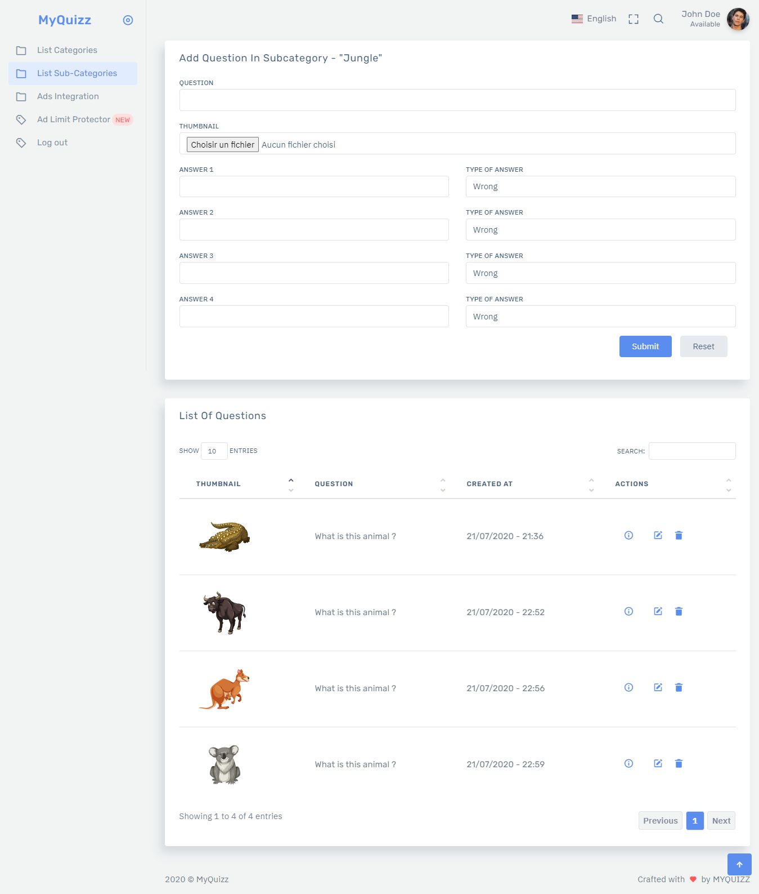
Task: Focus the Answer 2 input field
Action: click(314, 230)
